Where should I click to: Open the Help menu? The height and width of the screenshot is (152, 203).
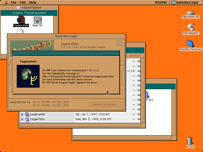(32, 3)
